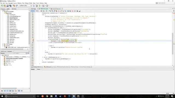Click the New Project toolbar icon
The width and height of the screenshot is (175, 98).
(x=5, y=6)
